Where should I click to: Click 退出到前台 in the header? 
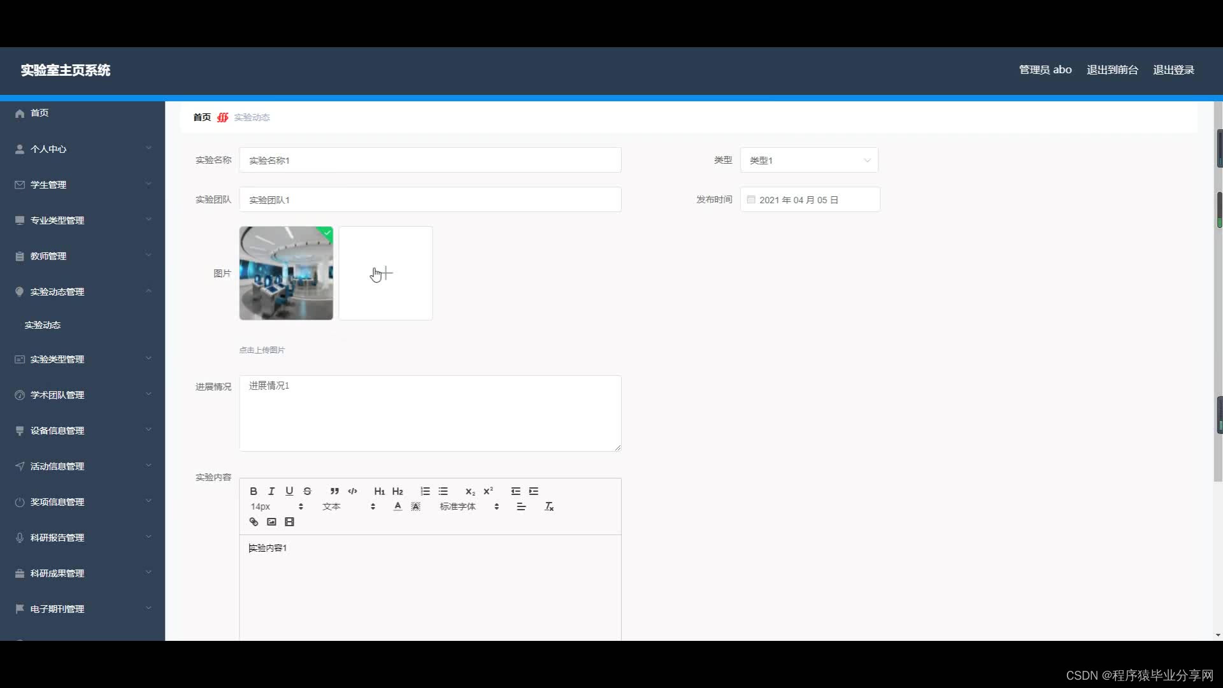1112,70
